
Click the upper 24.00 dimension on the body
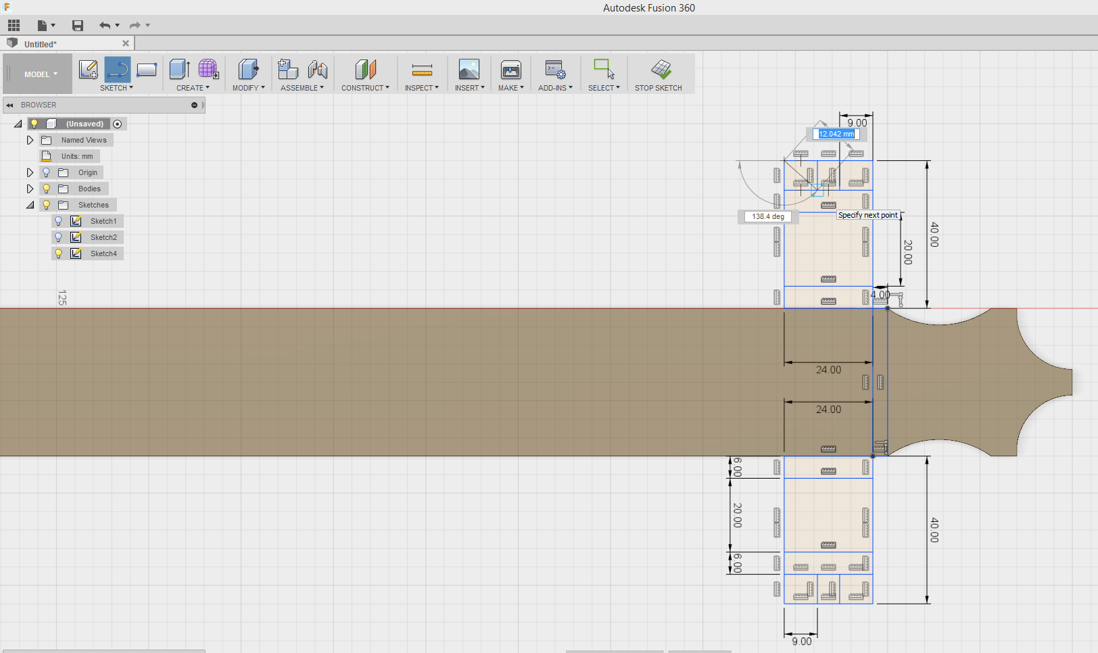pos(828,370)
